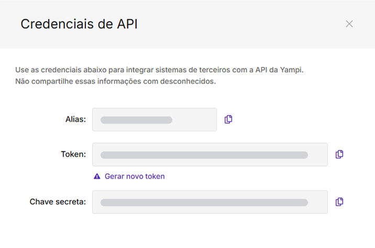The height and width of the screenshot is (248, 375).
Task: Click the masked Chave secreta value bar
Action: pyautogui.click(x=204, y=203)
